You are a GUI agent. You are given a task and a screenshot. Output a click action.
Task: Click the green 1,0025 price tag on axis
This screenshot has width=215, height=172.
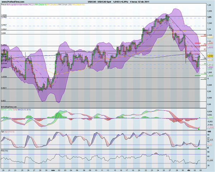coord(210,76)
